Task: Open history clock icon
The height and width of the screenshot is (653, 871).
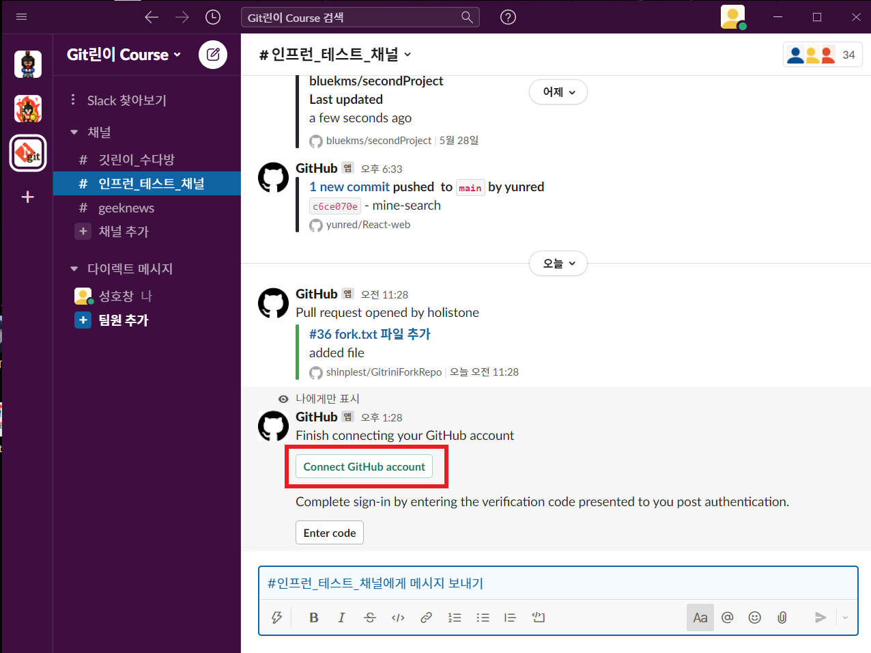Action: 213,17
